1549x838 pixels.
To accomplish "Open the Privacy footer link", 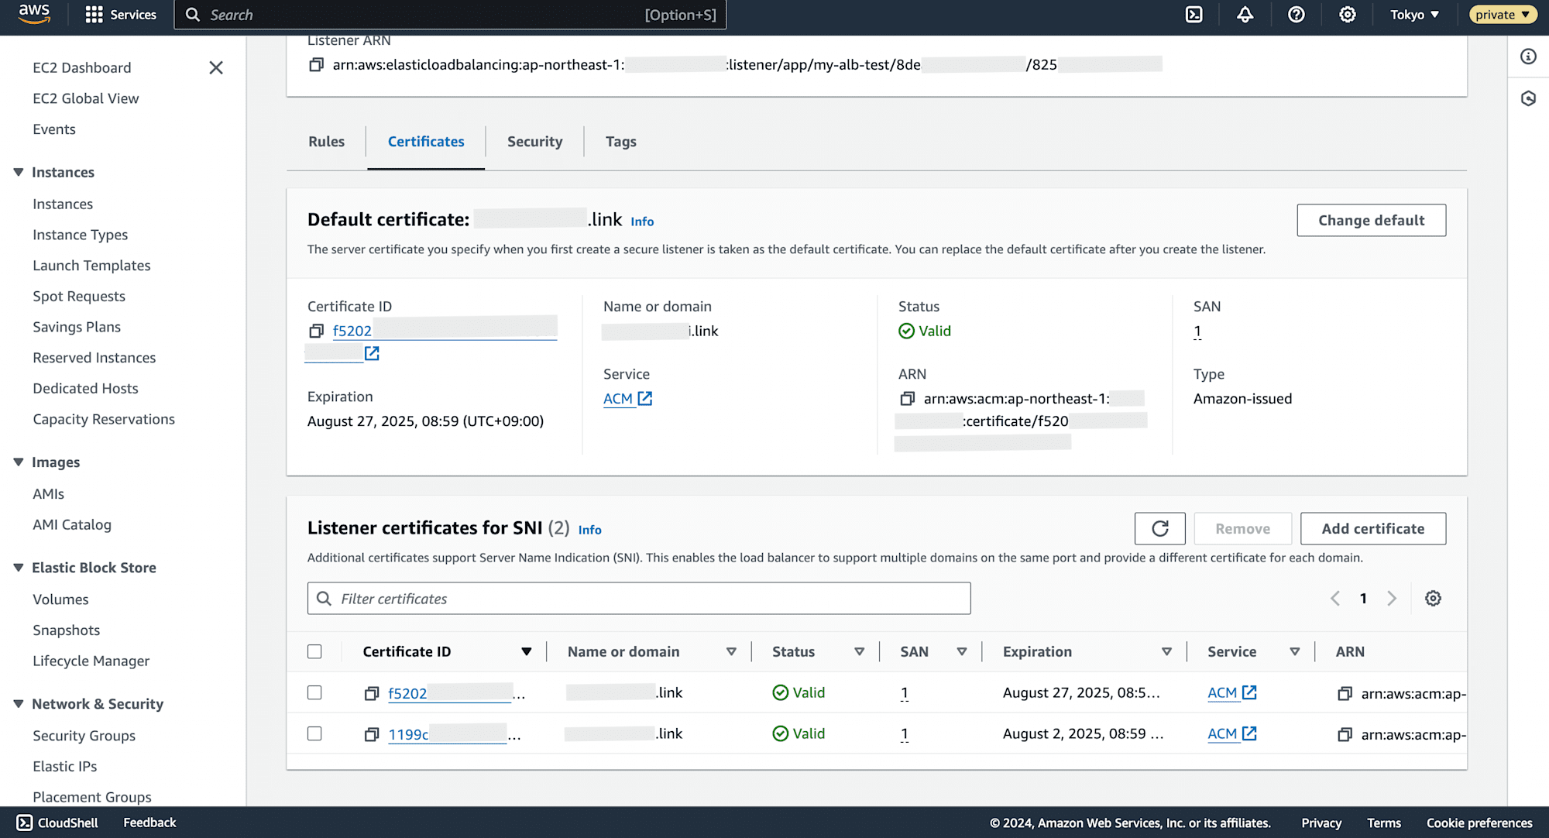I will [x=1321, y=823].
